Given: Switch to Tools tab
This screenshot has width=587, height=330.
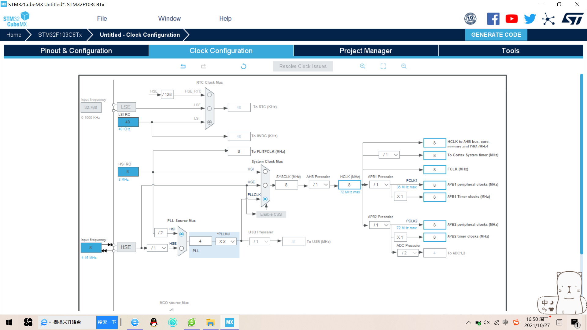Looking at the screenshot, I should [x=511, y=51].
